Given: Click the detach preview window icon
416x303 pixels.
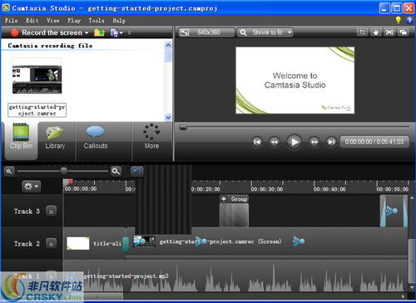Looking at the screenshot, I should click(x=403, y=32).
